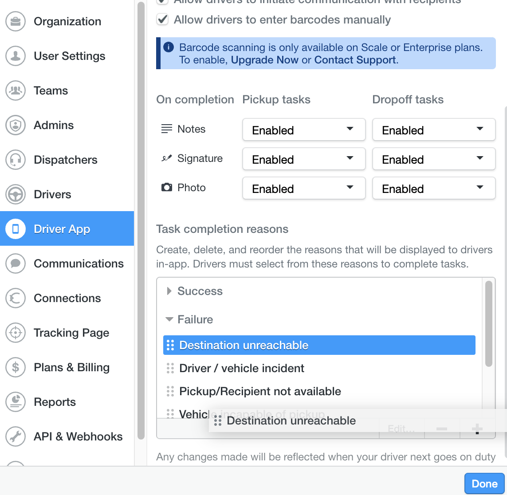Open Photo Pickup tasks dropdown
Viewport: 507px width, 495px height.
tap(303, 188)
